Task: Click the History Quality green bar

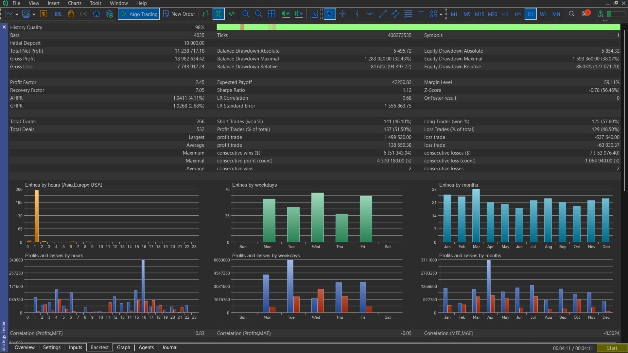Action: coord(418,27)
